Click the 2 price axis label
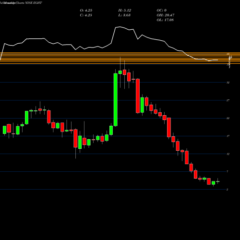 [x=228, y=190]
